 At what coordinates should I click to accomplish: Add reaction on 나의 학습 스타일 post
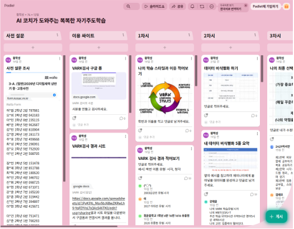point(140,130)
